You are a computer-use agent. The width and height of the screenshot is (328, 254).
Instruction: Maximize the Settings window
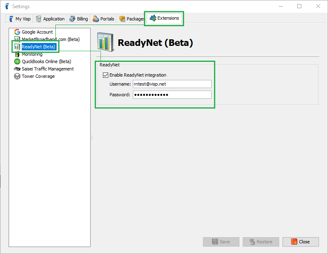(299, 6)
